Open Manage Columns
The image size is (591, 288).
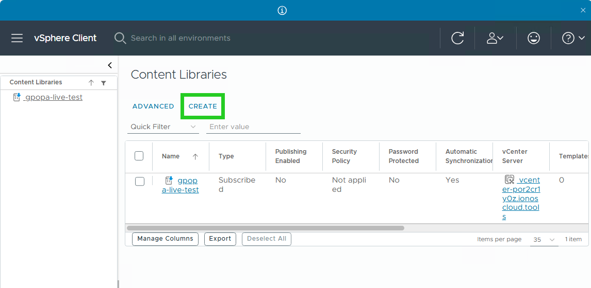pos(165,239)
